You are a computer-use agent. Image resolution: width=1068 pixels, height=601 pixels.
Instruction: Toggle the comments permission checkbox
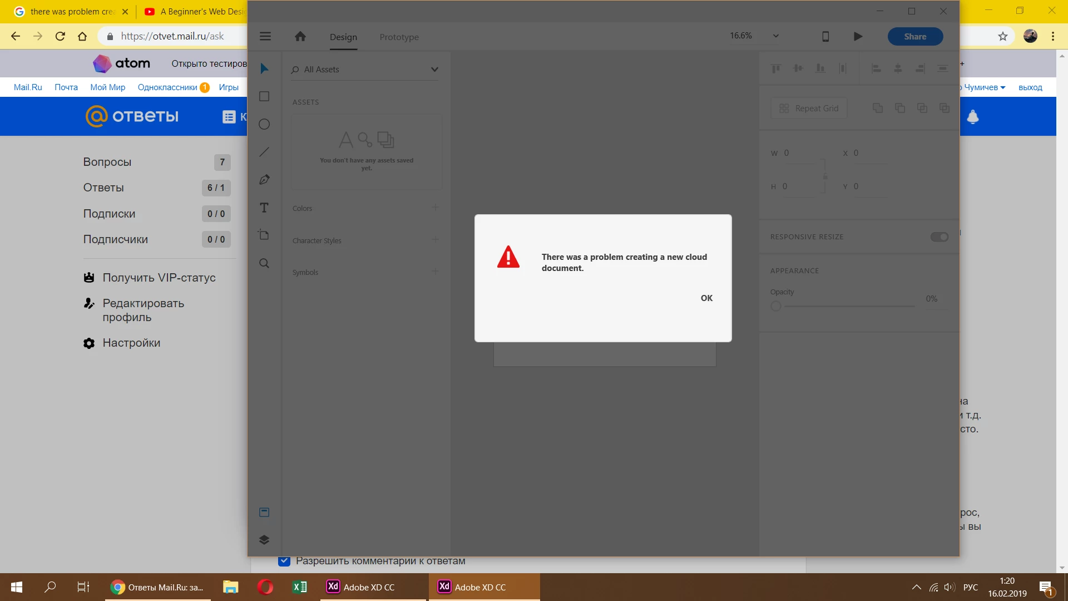[284, 560]
